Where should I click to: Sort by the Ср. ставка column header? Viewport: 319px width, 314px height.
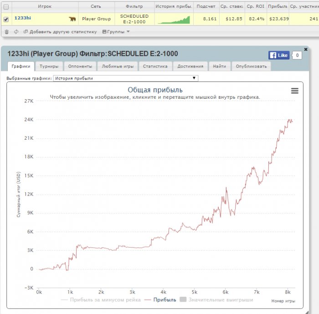coord(232,6)
